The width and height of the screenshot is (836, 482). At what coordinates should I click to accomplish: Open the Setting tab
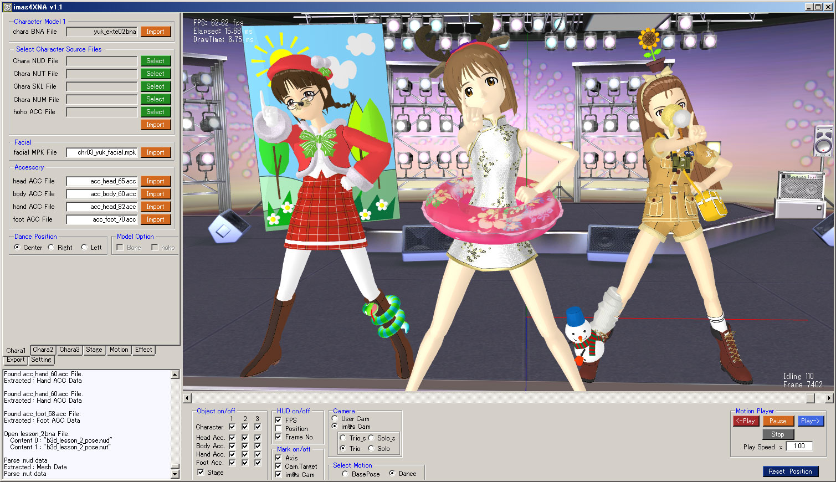tap(41, 360)
